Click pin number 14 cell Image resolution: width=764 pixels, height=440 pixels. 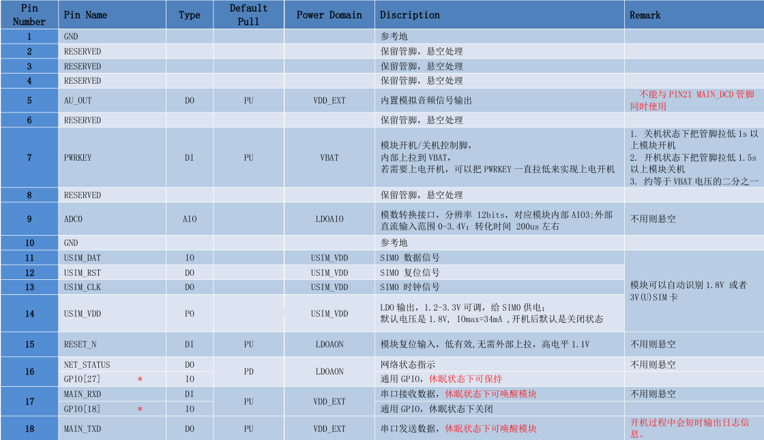(x=29, y=313)
